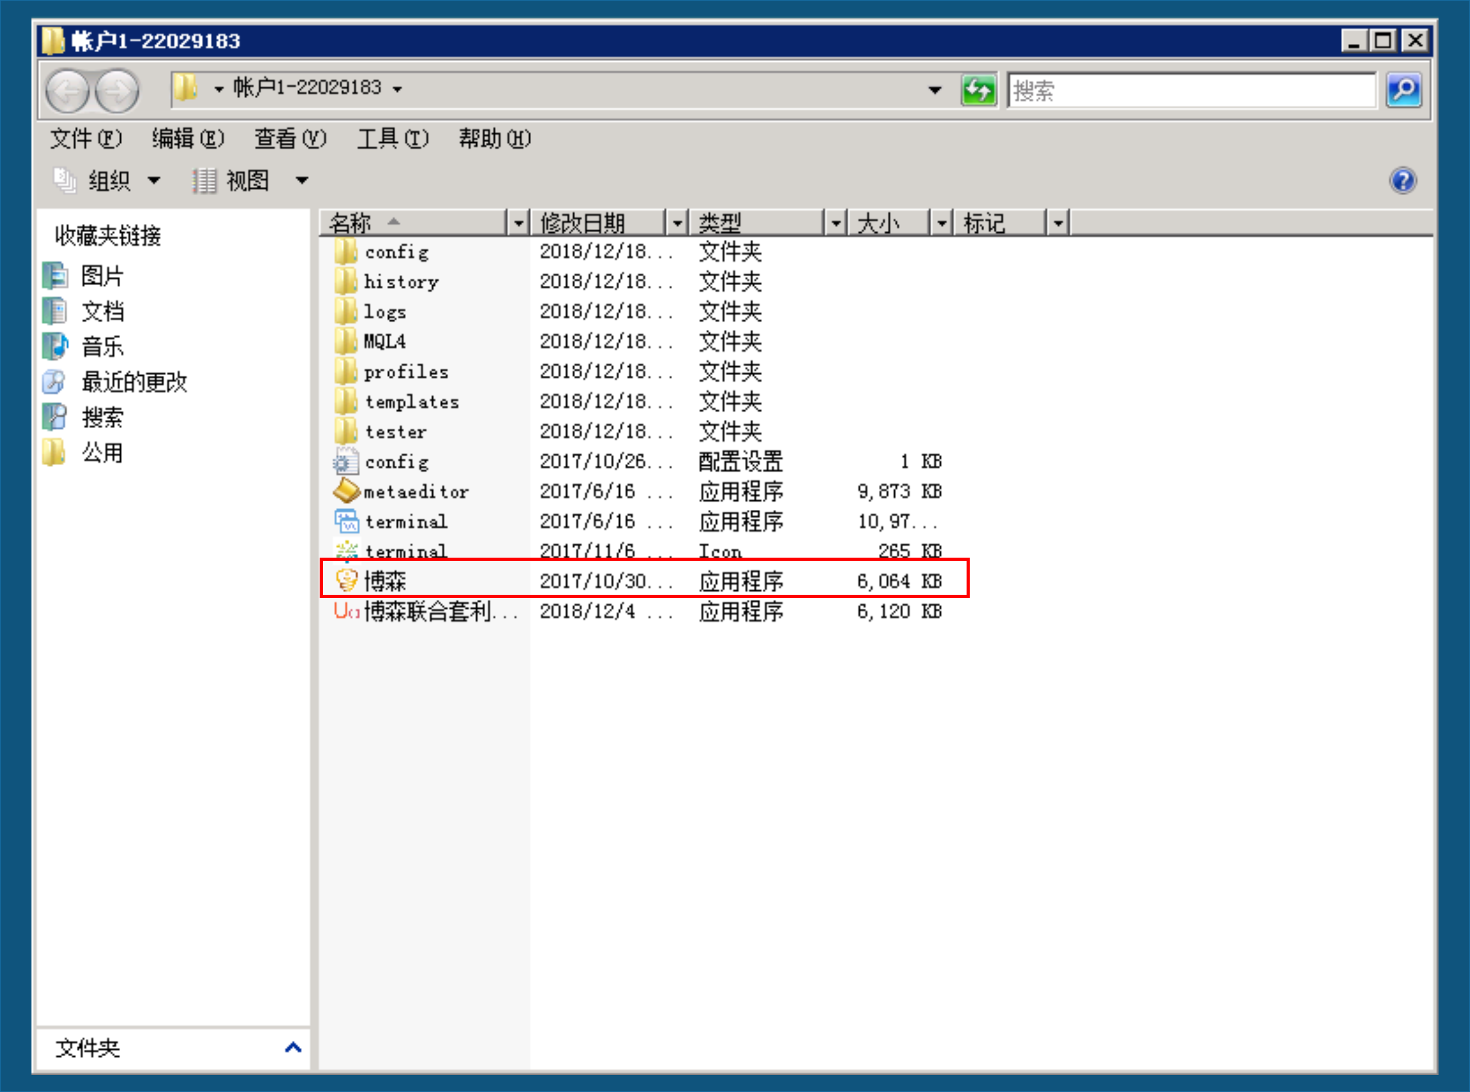
Task: Expand the breadcrumb arrow after 帐户1-22029183
Action: (x=397, y=89)
